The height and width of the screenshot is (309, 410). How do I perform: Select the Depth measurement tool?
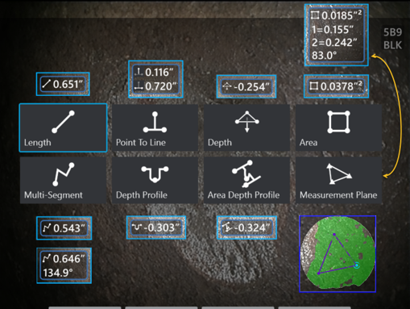click(x=246, y=127)
